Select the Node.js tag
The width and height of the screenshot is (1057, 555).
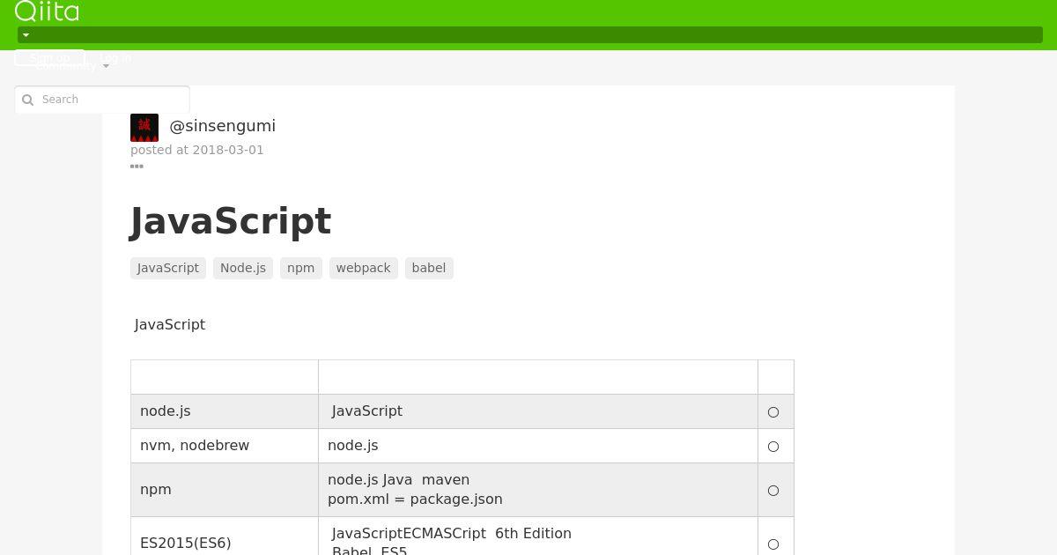243,268
